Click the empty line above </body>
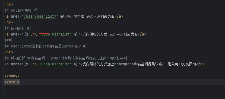The width and height of the screenshot is (225, 99). 112,70
